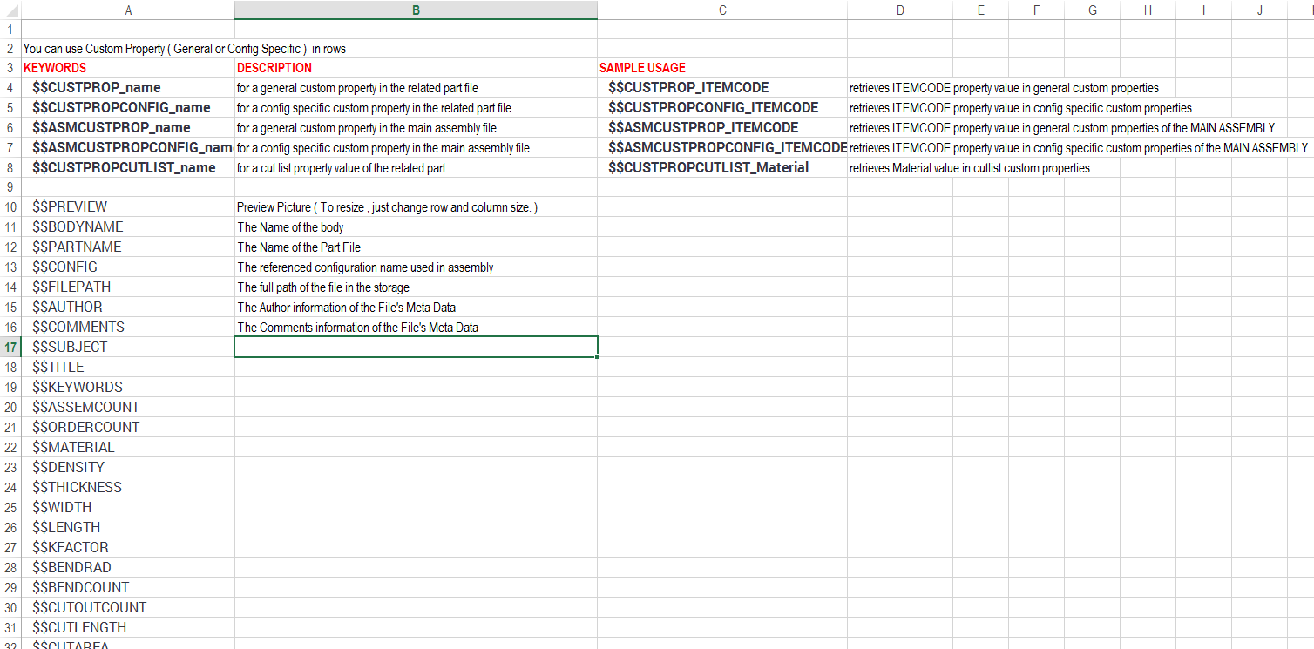Select column C header

click(x=722, y=10)
